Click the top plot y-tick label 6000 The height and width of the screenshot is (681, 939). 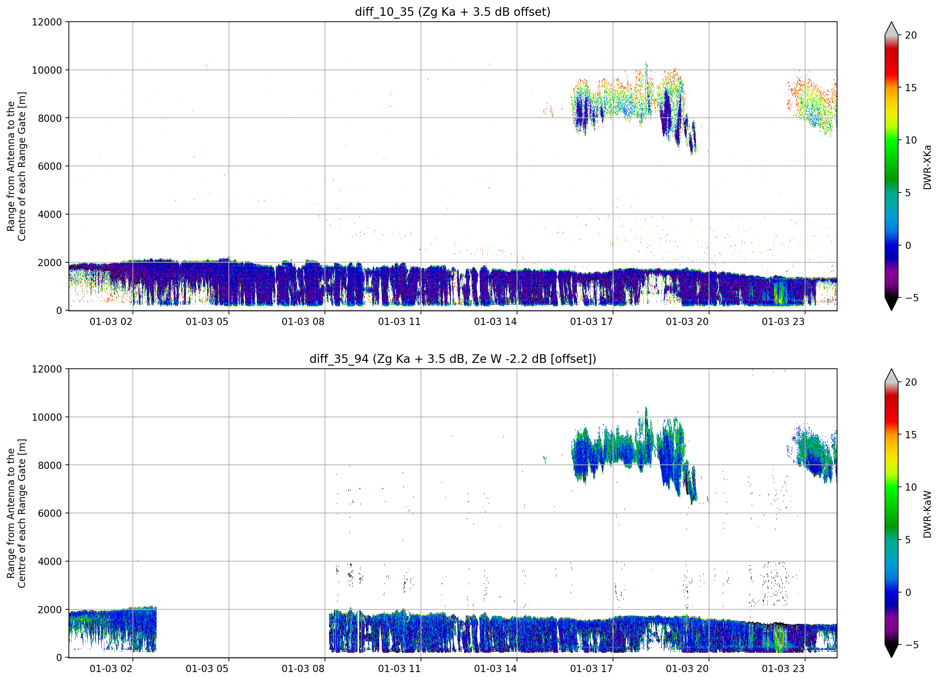pyautogui.click(x=50, y=167)
